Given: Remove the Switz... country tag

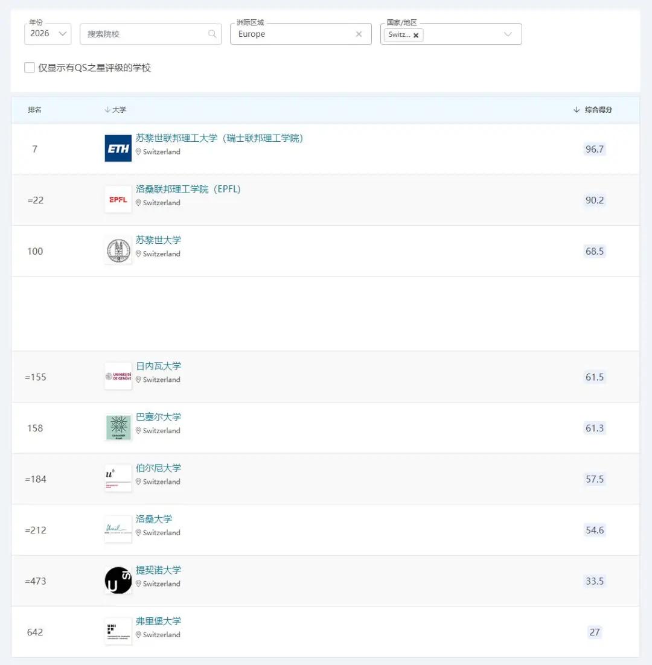Looking at the screenshot, I should coord(416,35).
